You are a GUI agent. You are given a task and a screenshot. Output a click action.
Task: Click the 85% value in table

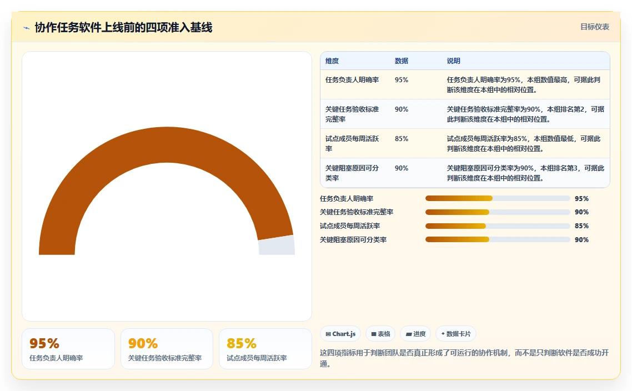tap(402, 139)
